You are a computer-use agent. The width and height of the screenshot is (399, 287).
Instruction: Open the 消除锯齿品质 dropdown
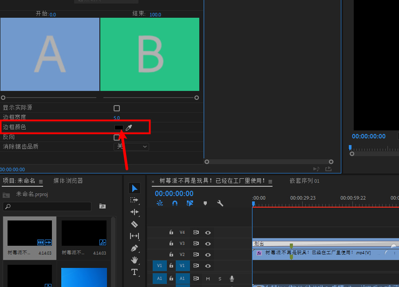pos(131,146)
